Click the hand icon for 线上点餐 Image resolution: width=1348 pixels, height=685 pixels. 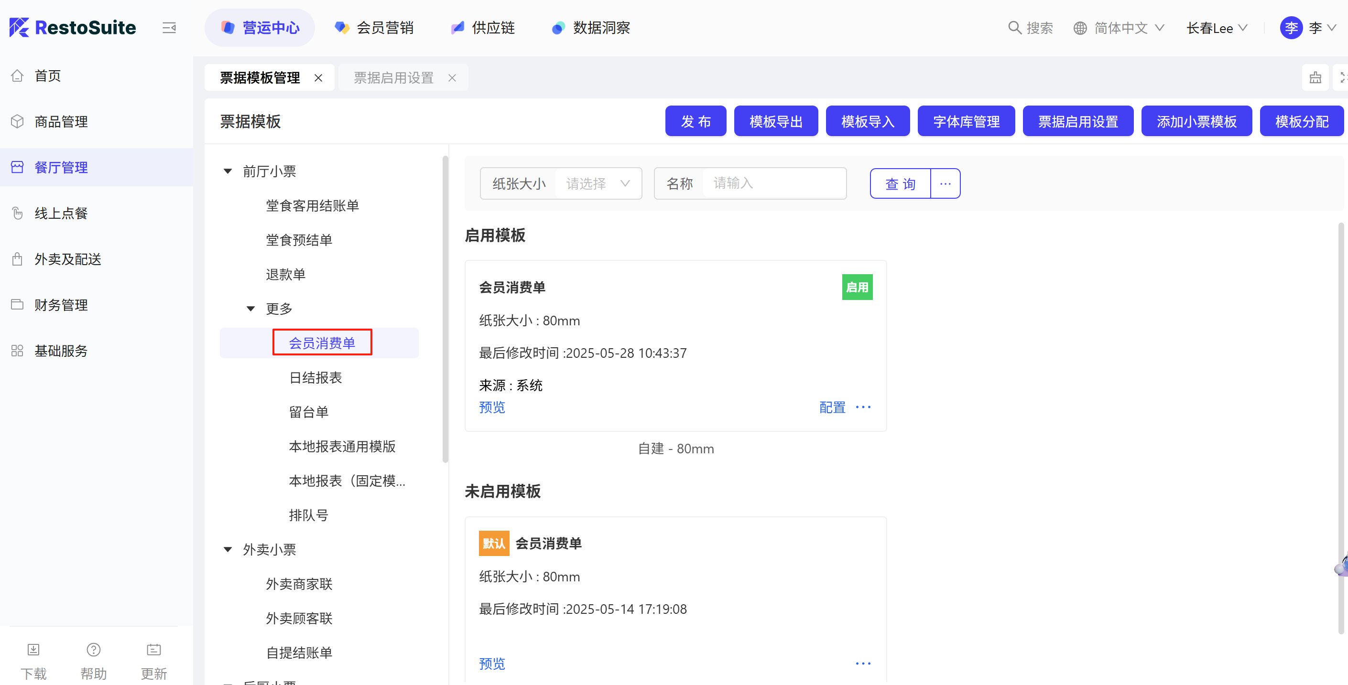coord(17,213)
